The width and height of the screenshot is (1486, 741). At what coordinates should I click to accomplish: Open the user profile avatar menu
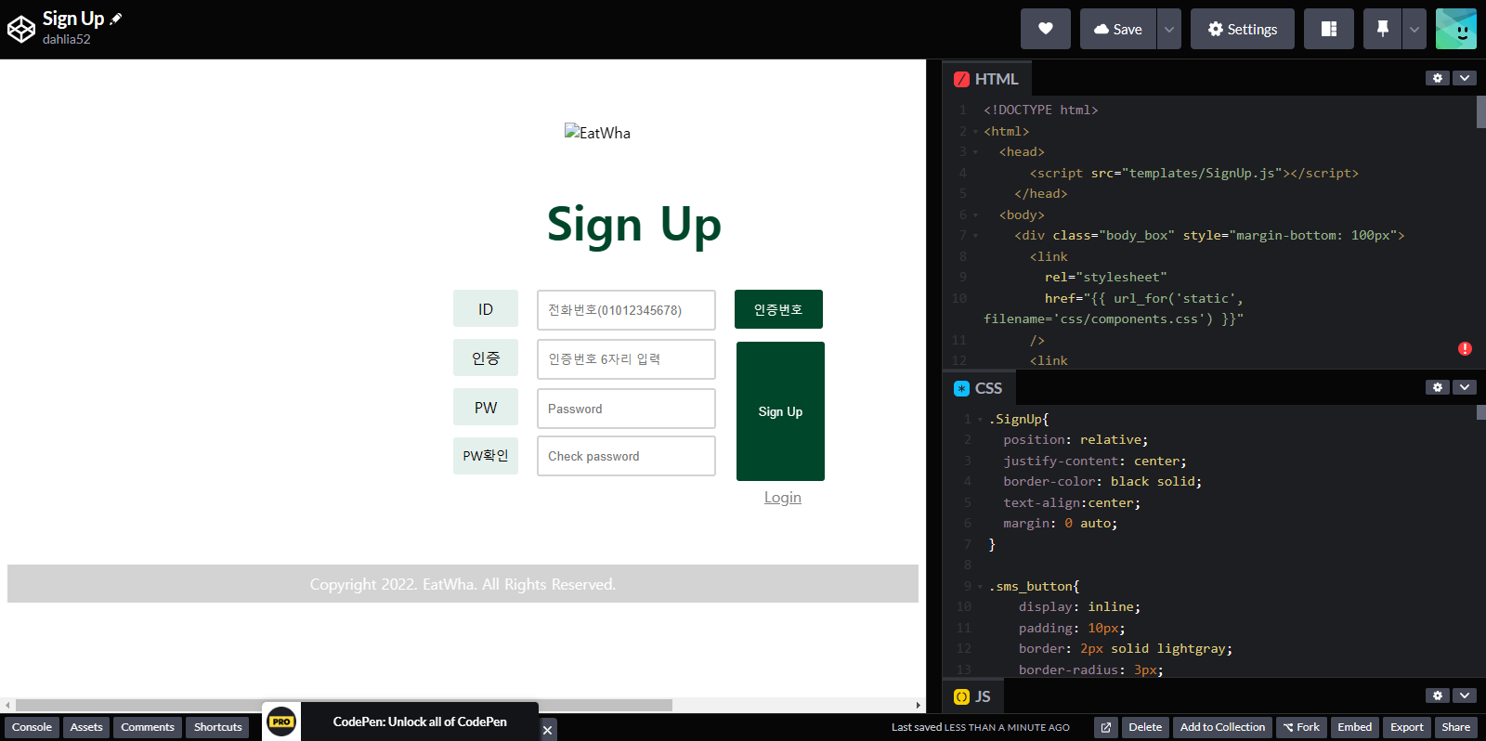1456,29
